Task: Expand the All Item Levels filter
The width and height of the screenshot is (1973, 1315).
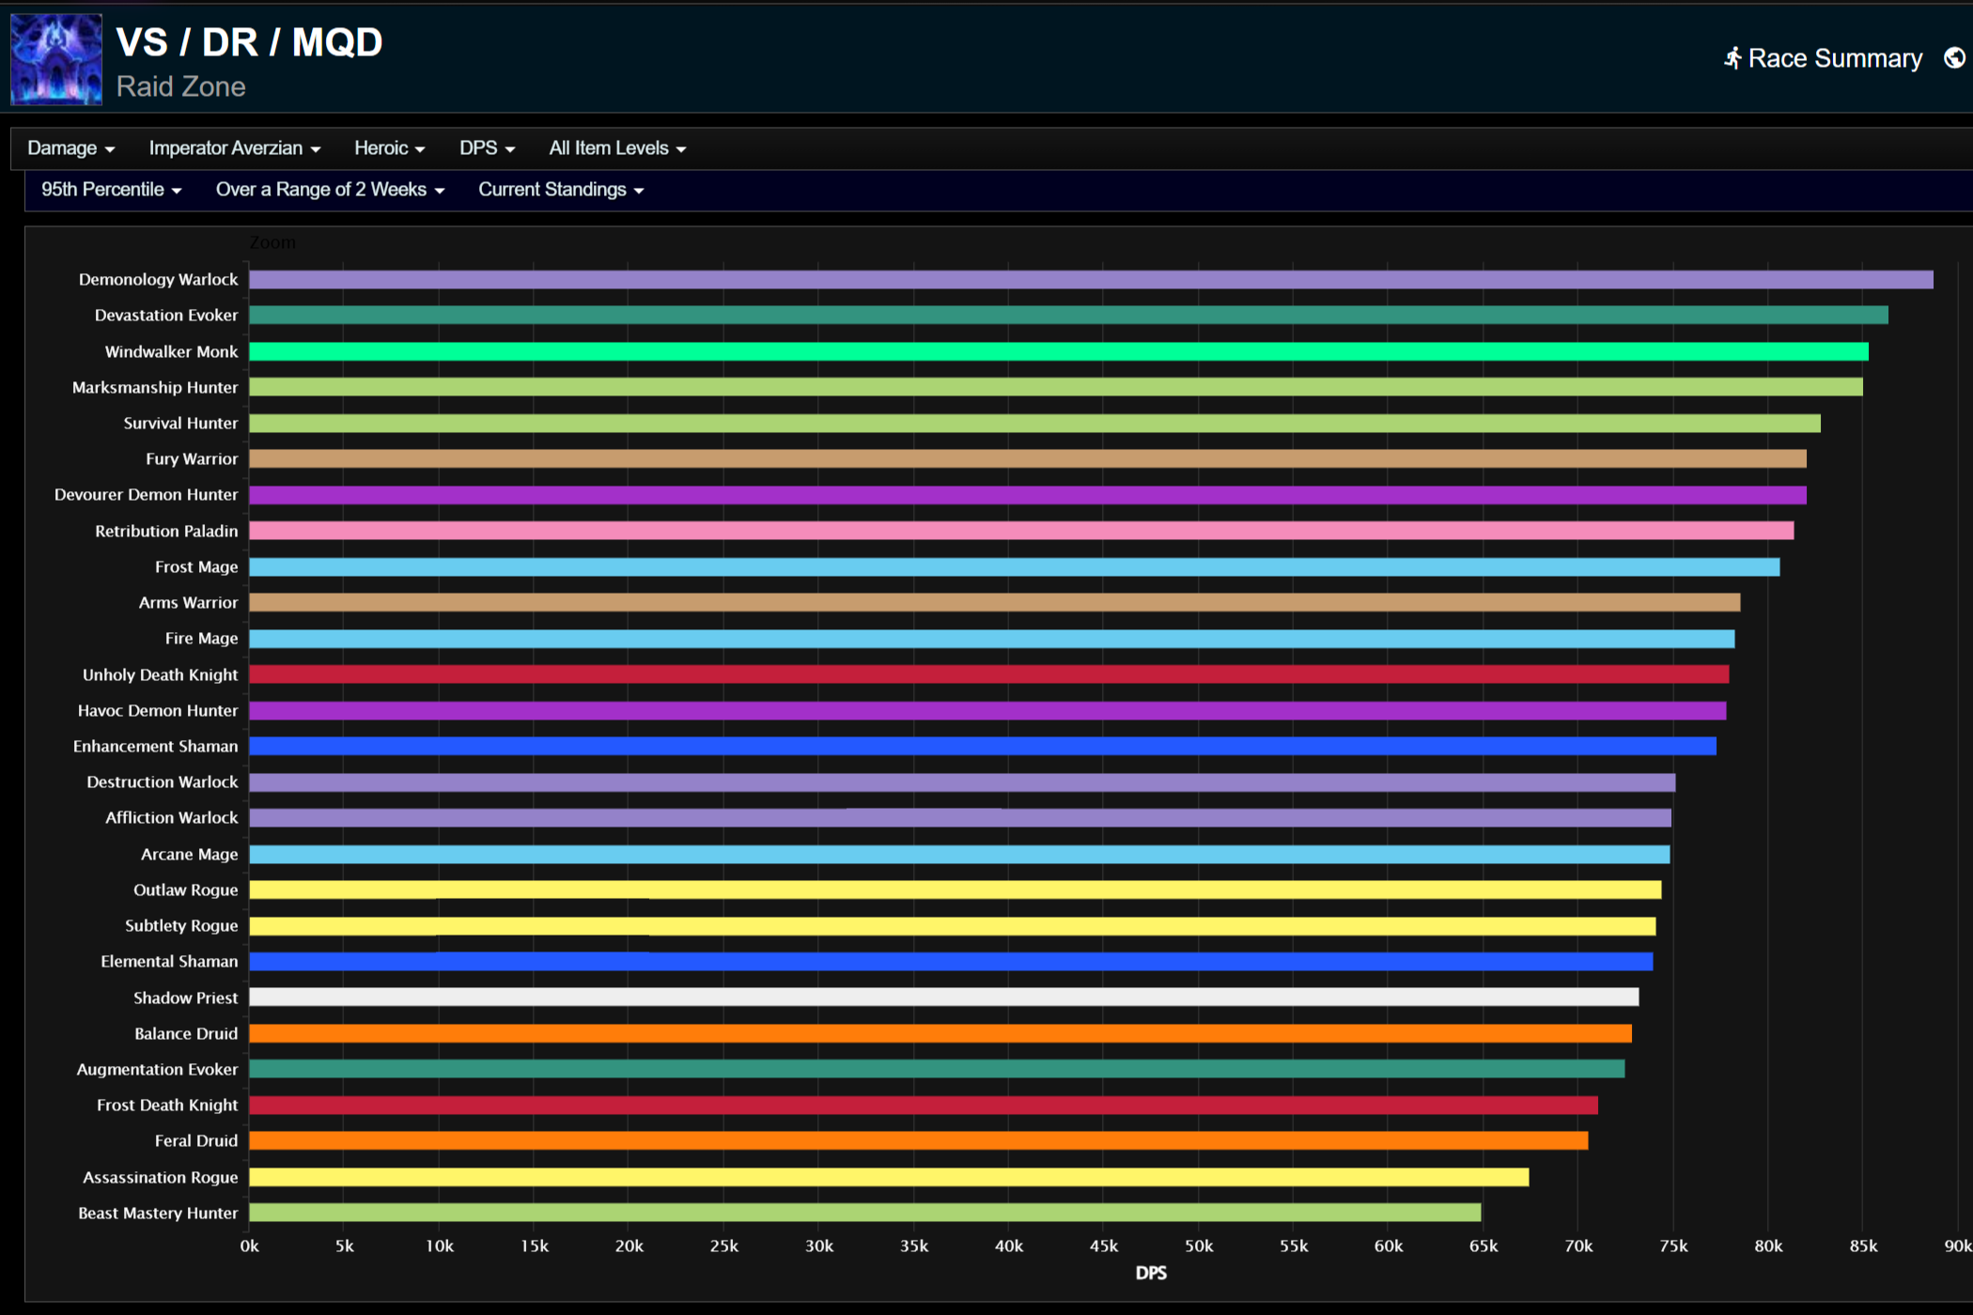Action: click(616, 148)
